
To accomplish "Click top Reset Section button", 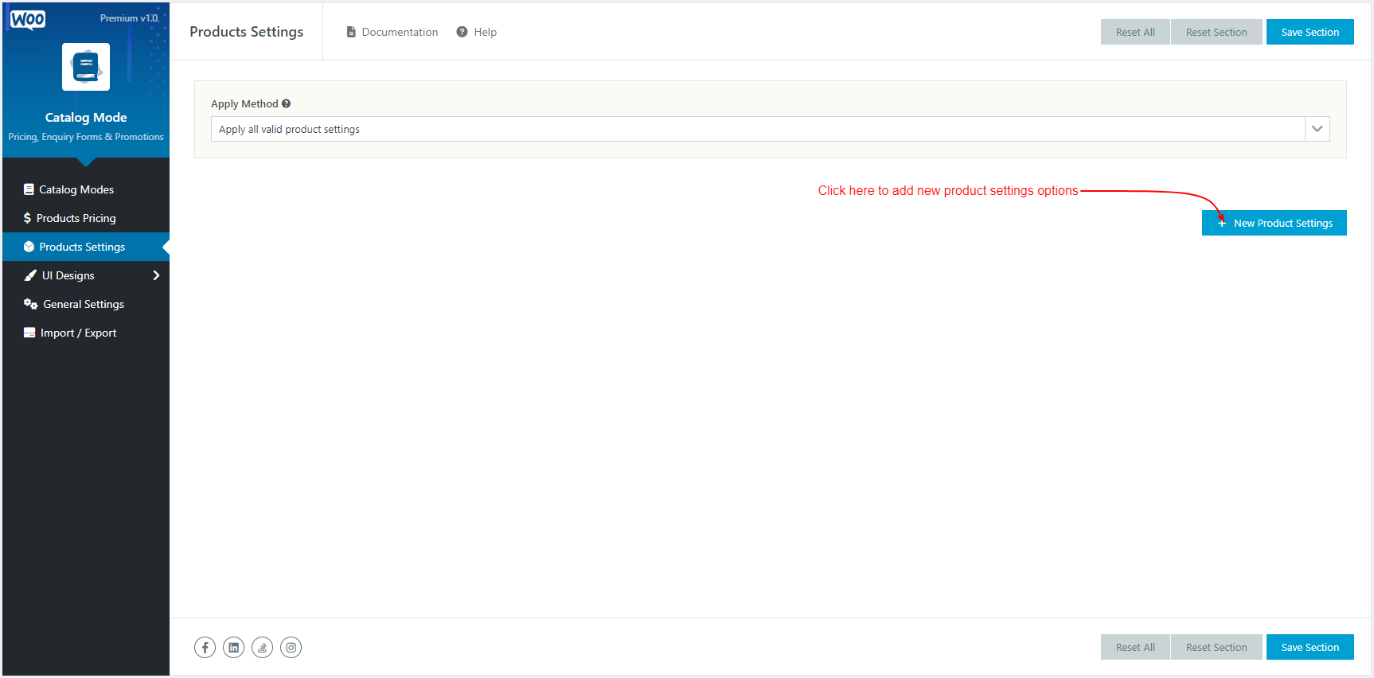I will pos(1216,32).
